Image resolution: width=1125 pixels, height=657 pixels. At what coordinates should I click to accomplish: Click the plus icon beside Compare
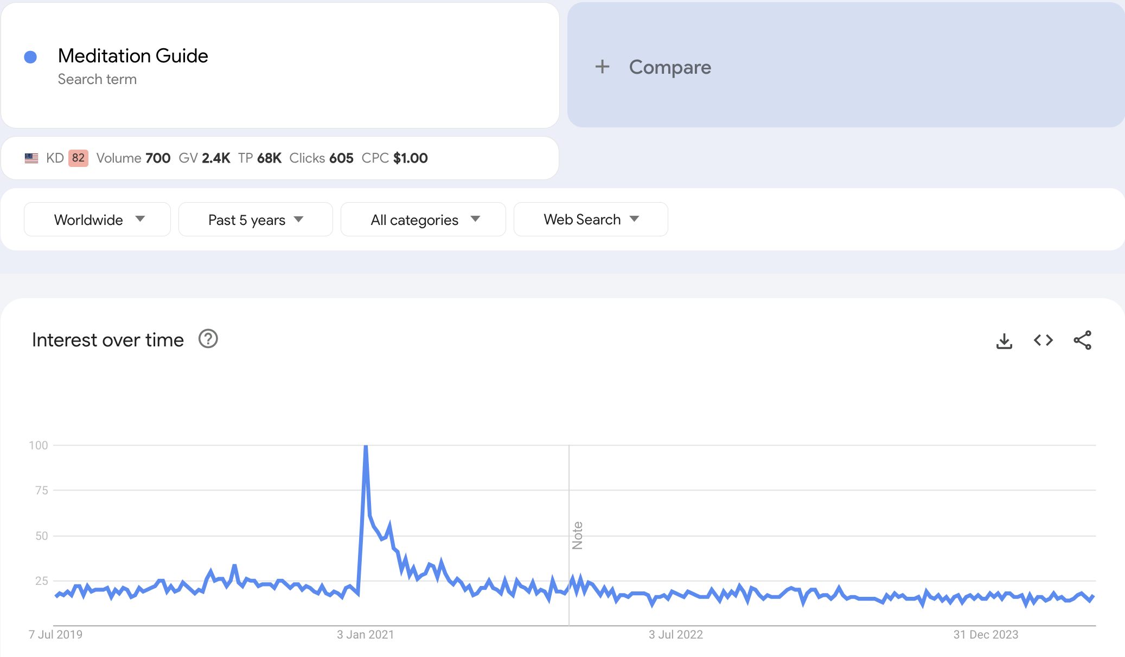click(602, 67)
